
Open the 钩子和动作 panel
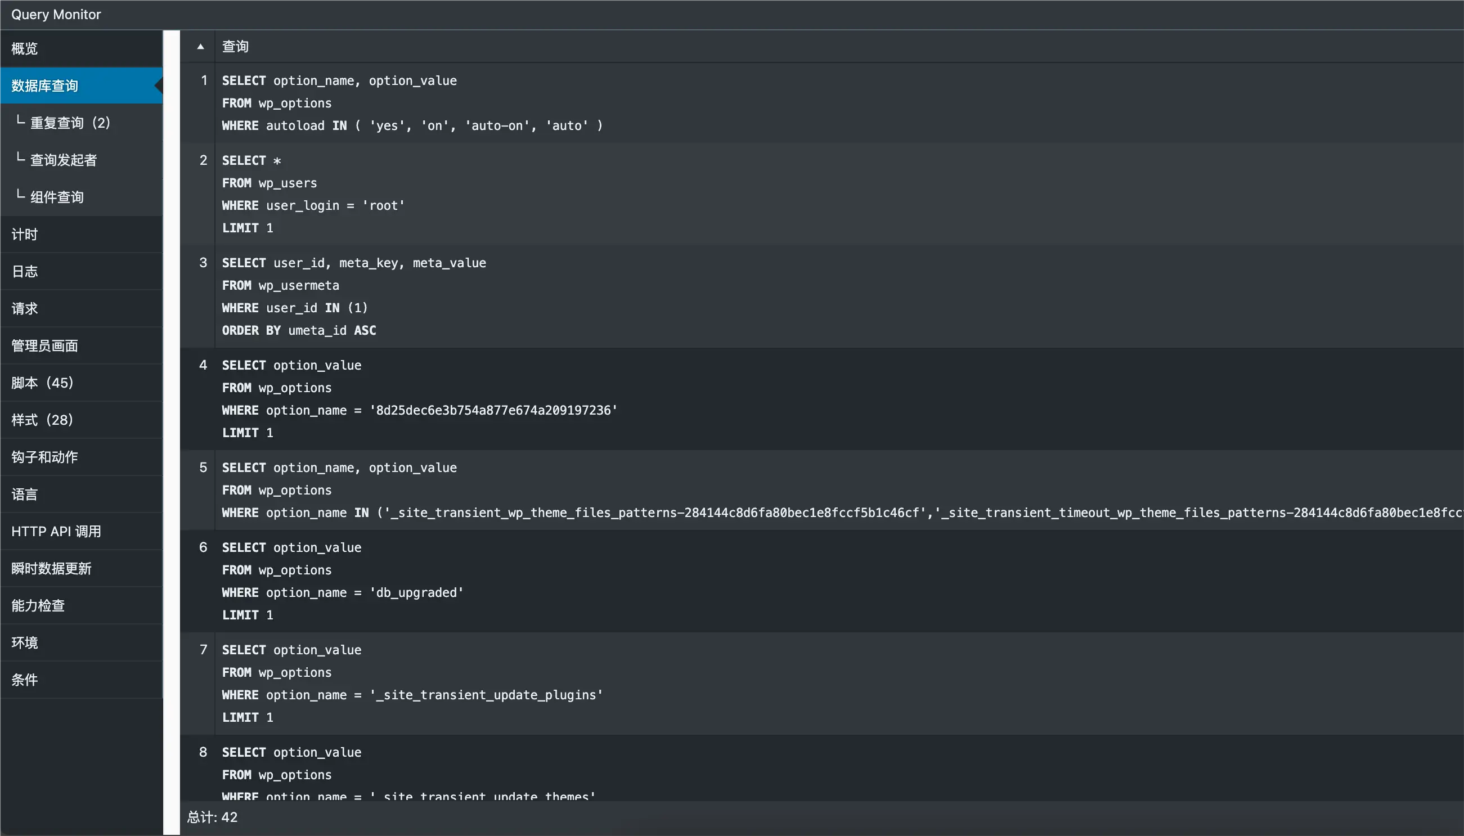pos(82,457)
